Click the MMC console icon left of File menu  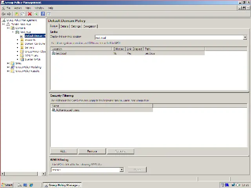click(x=3, y=8)
